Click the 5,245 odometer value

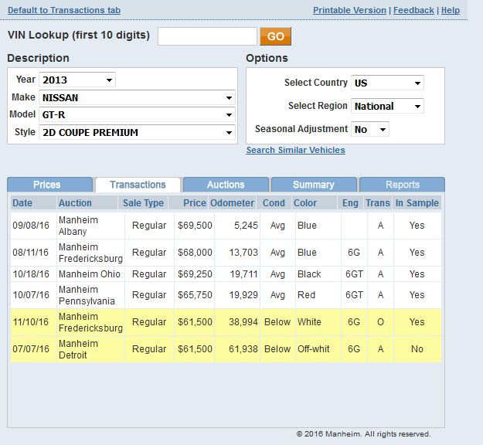click(246, 226)
